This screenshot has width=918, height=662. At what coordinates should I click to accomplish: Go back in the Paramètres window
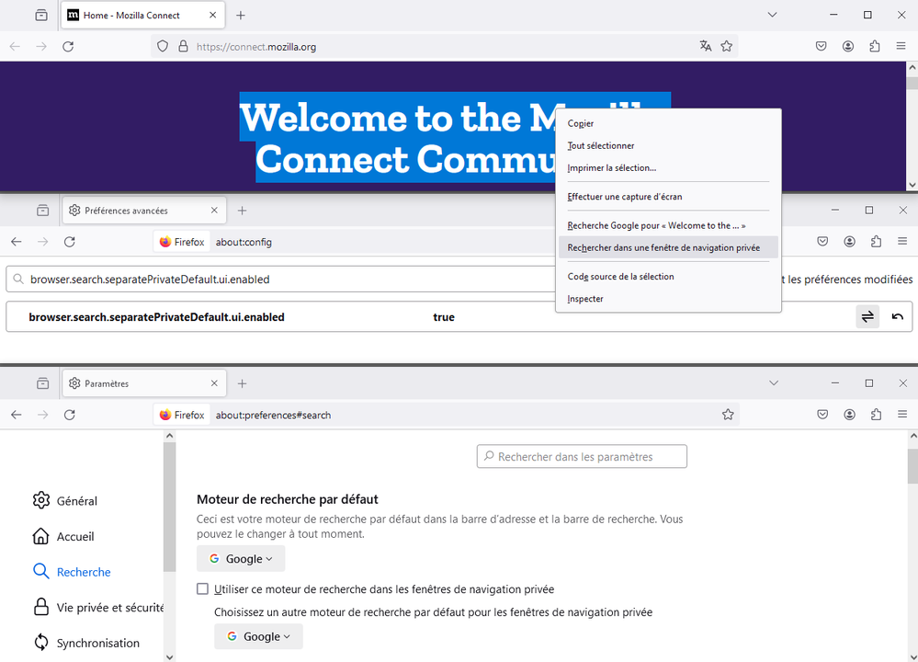(x=16, y=415)
